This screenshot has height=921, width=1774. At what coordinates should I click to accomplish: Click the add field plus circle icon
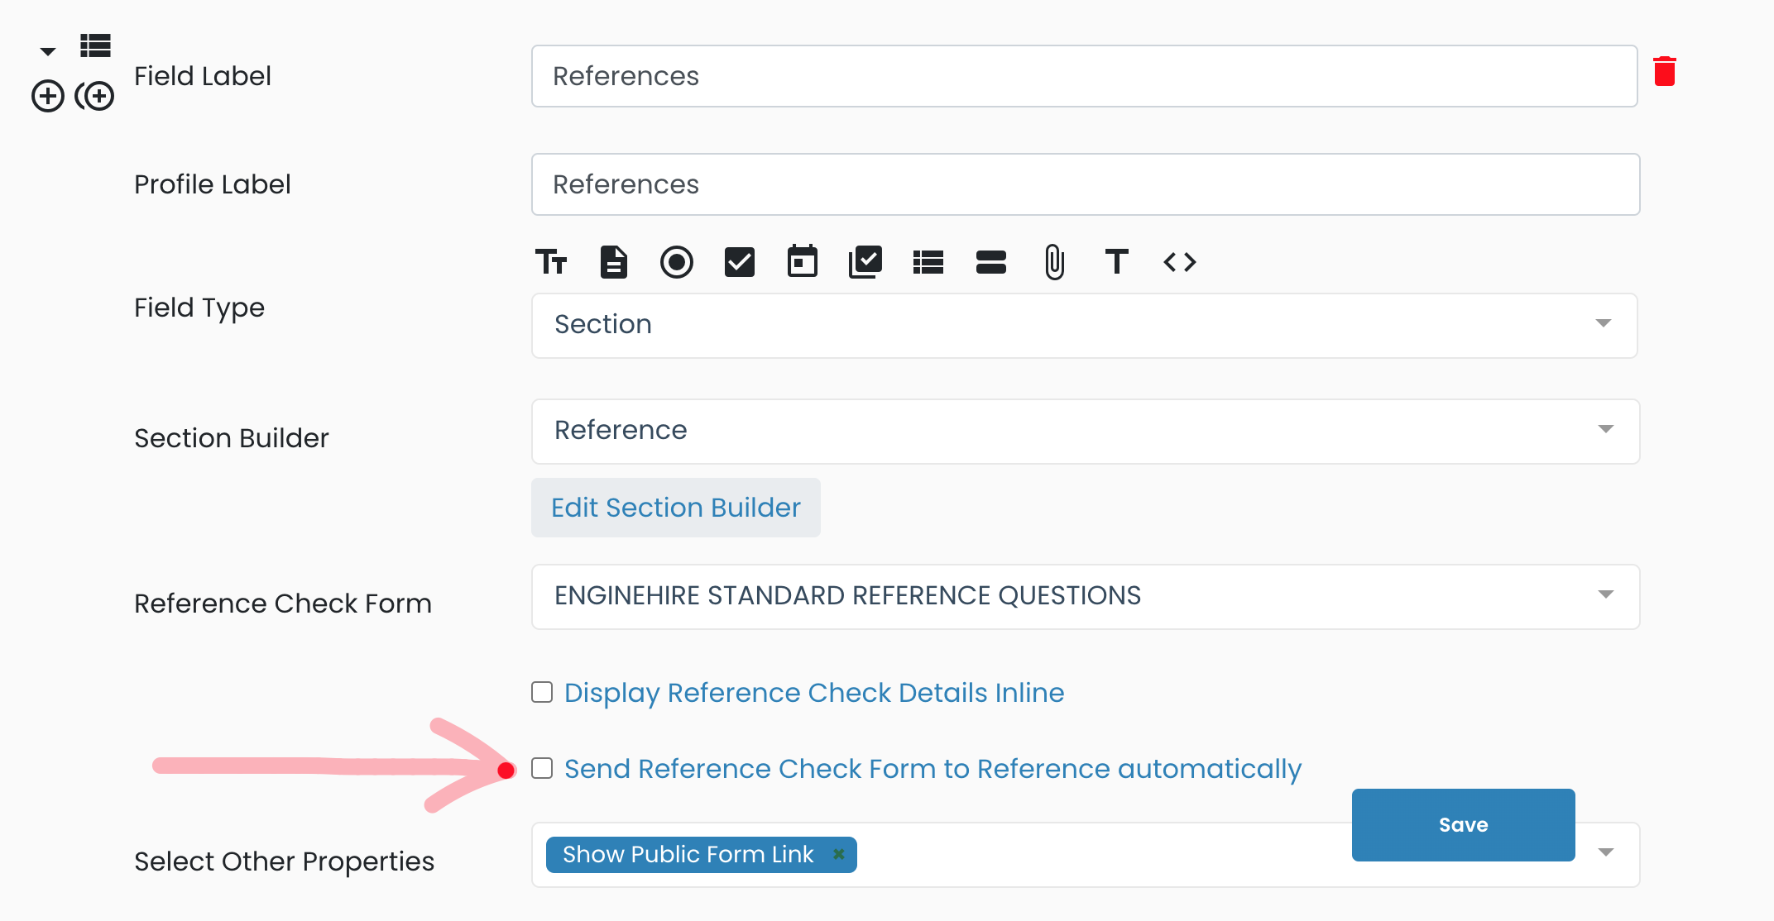tap(48, 96)
